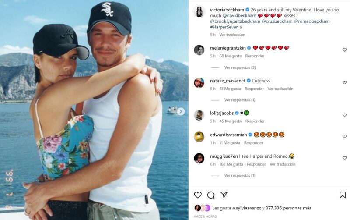Like melaniegrantskin's comment heart

click(344, 50)
